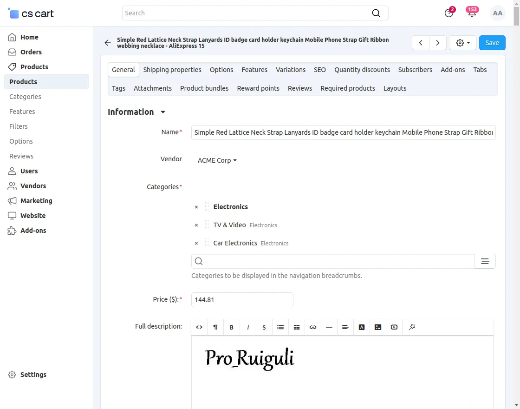Image resolution: width=520 pixels, height=409 pixels.
Task: Click the category search input
Action: (x=333, y=261)
